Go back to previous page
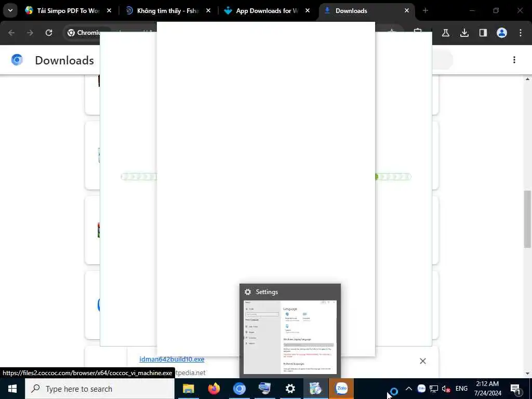 click(11, 33)
